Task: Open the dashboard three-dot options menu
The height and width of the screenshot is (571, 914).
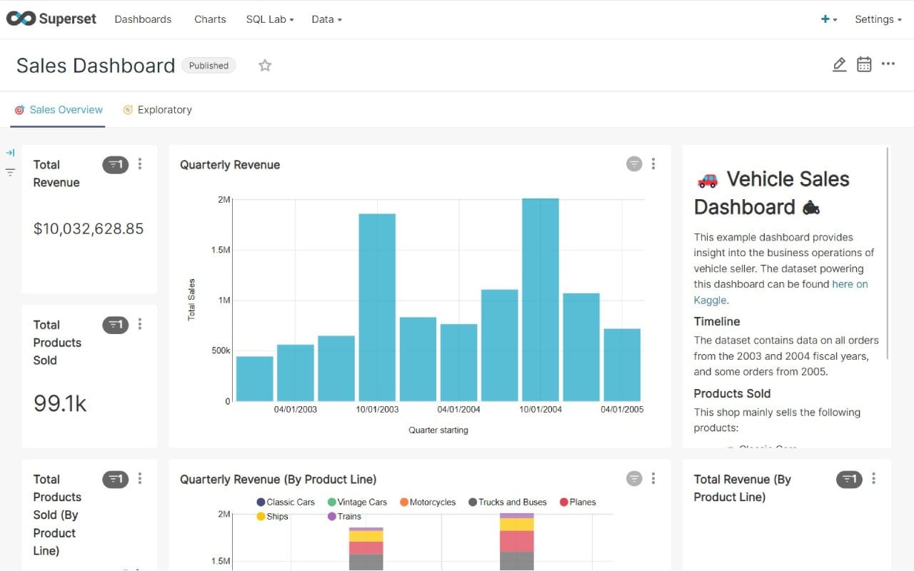Action: [x=888, y=64]
